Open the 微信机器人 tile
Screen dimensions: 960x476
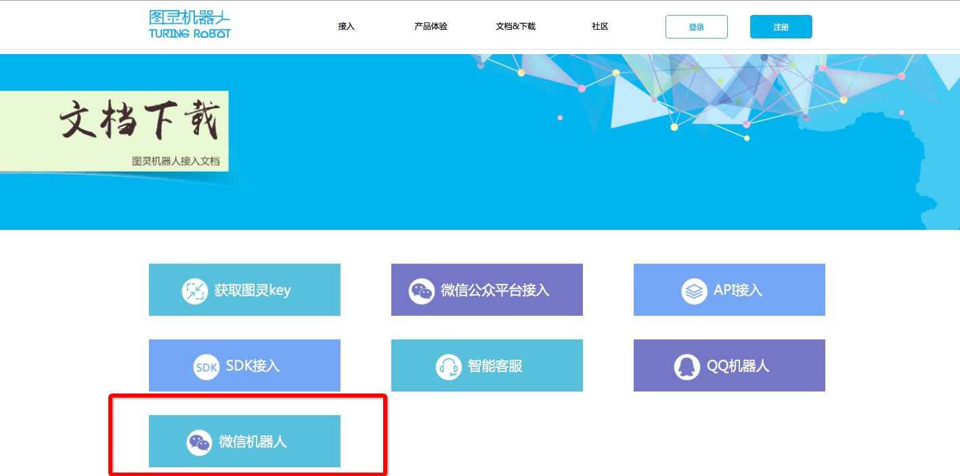(x=244, y=441)
